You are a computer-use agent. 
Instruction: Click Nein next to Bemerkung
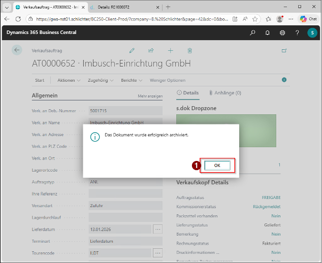click(x=276, y=234)
